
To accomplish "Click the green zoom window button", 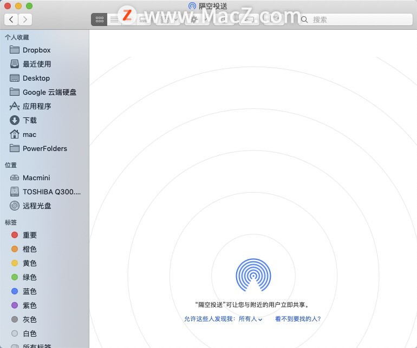I will (29, 6).
